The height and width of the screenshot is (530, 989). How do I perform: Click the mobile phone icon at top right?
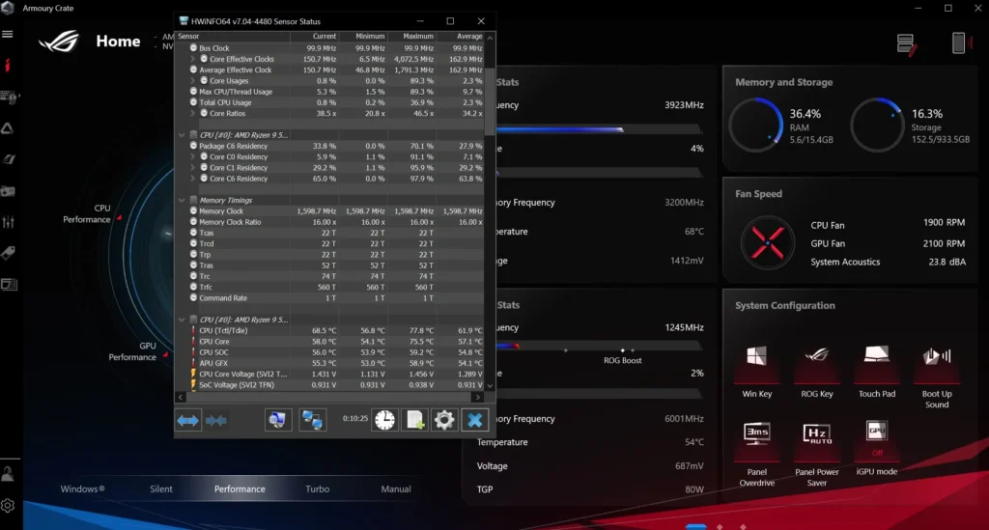[x=960, y=42]
